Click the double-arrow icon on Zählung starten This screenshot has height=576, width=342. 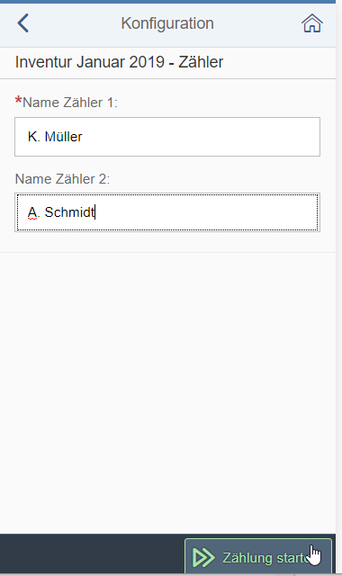tap(203, 557)
